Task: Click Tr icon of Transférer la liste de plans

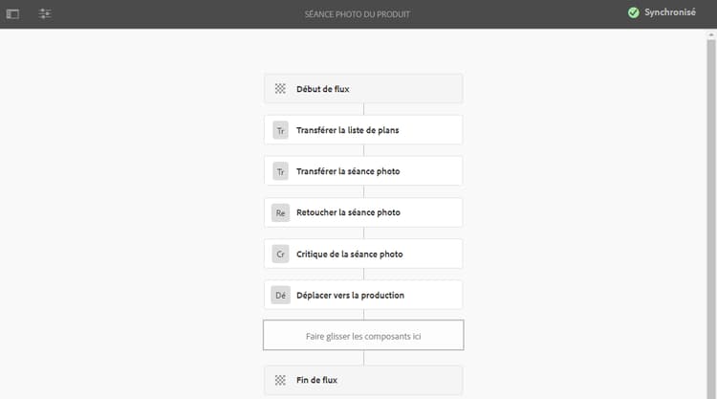Action: click(x=280, y=130)
